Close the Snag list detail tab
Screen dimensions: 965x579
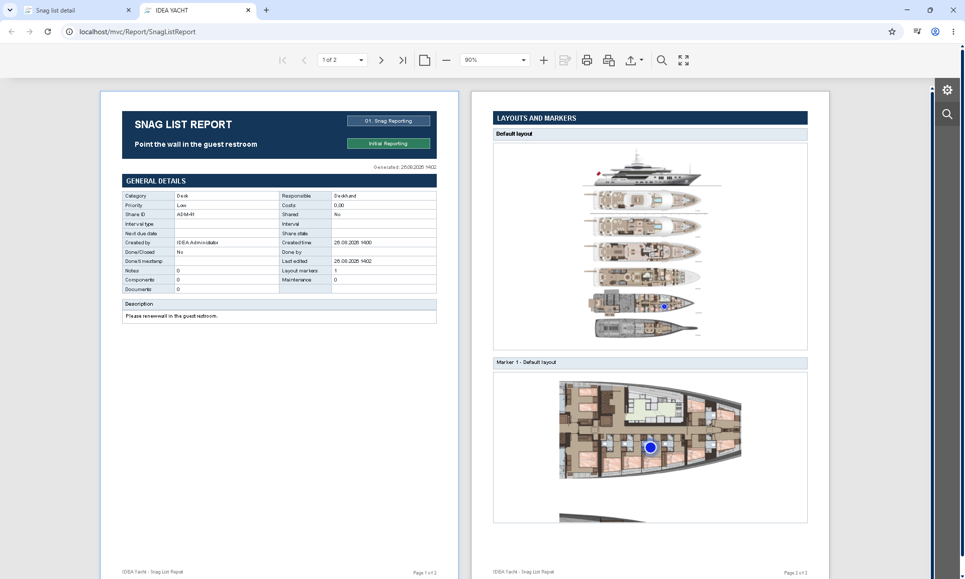coord(129,10)
